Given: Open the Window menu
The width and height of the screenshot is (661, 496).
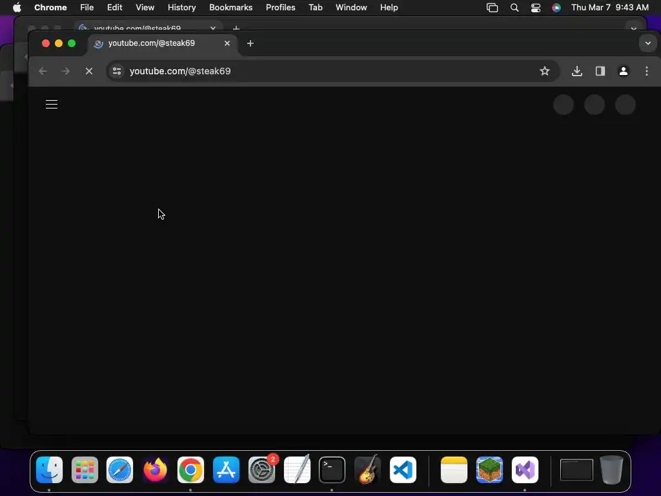Looking at the screenshot, I should coord(351,8).
